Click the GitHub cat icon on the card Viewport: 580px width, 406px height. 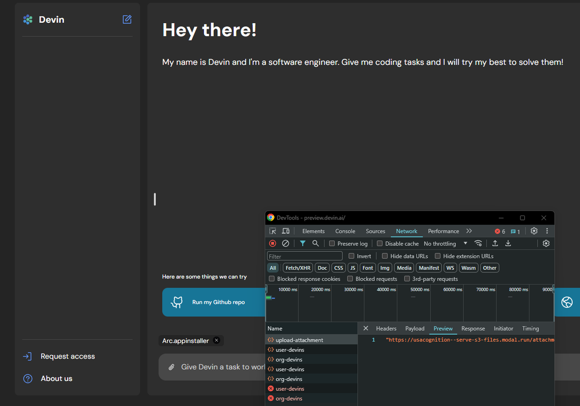[x=177, y=303]
